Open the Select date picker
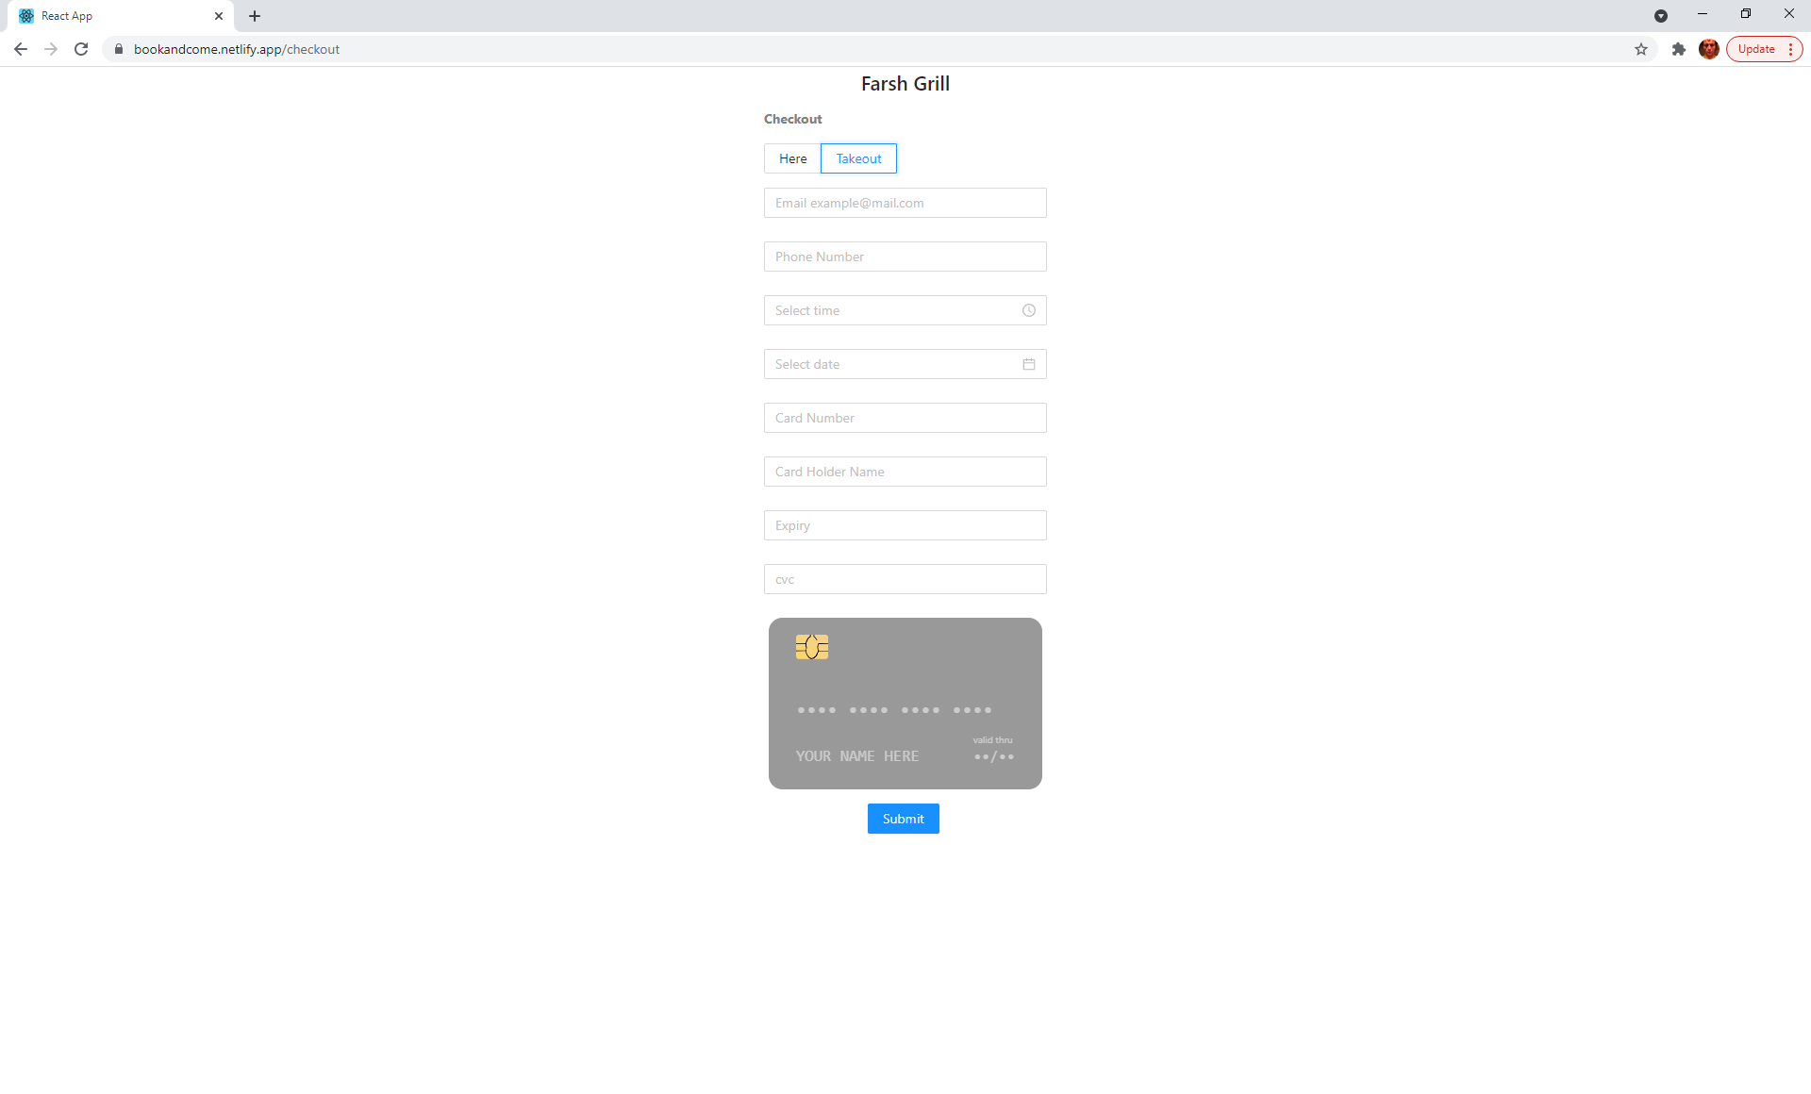 click(x=891, y=364)
